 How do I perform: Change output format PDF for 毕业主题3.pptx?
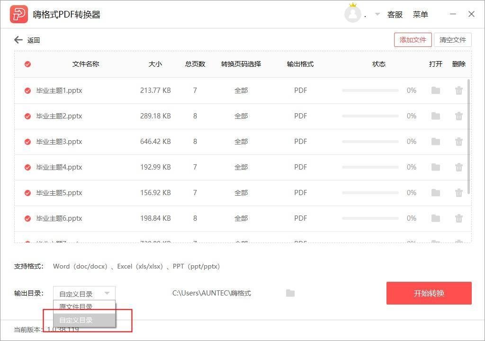point(300,142)
